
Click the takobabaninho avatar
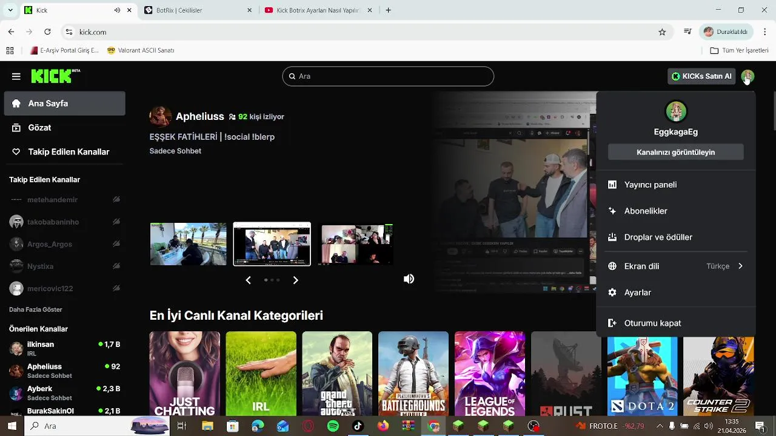pyautogui.click(x=16, y=222)
